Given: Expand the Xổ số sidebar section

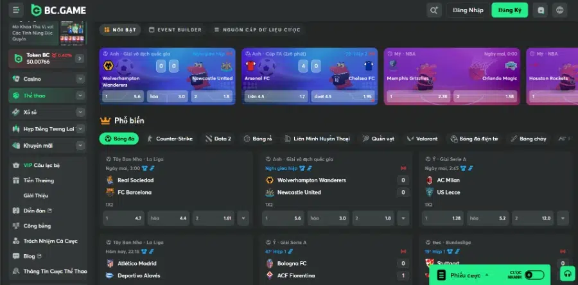Looking at the screenshot, I should pyautogui.click(x=80, y=112).
